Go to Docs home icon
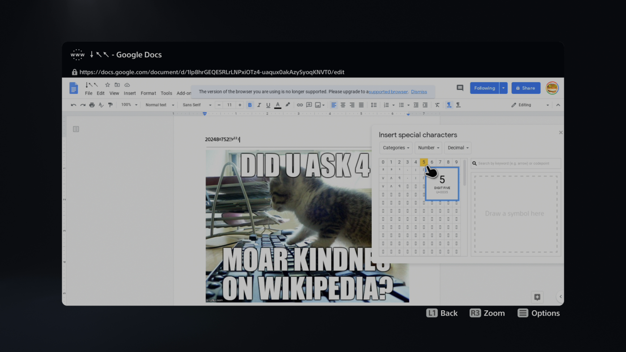The height and width of the screenshot is (352, 626). tap(74, 88)
